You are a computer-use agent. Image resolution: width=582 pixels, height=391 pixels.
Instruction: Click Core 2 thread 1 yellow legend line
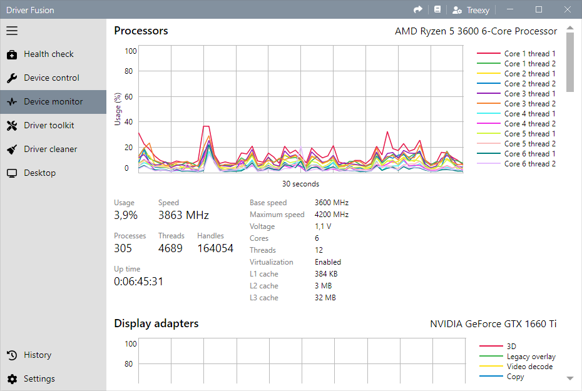[x=489, y=73]
